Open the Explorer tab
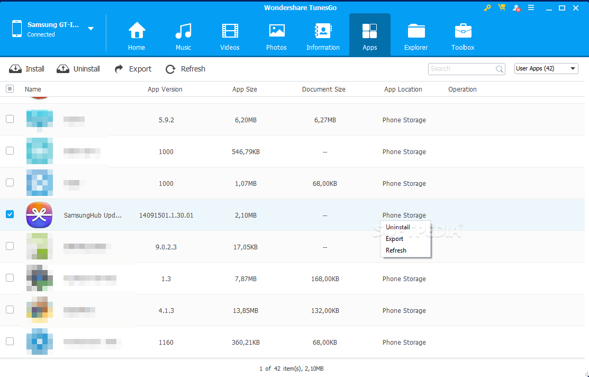 point(416,35)
